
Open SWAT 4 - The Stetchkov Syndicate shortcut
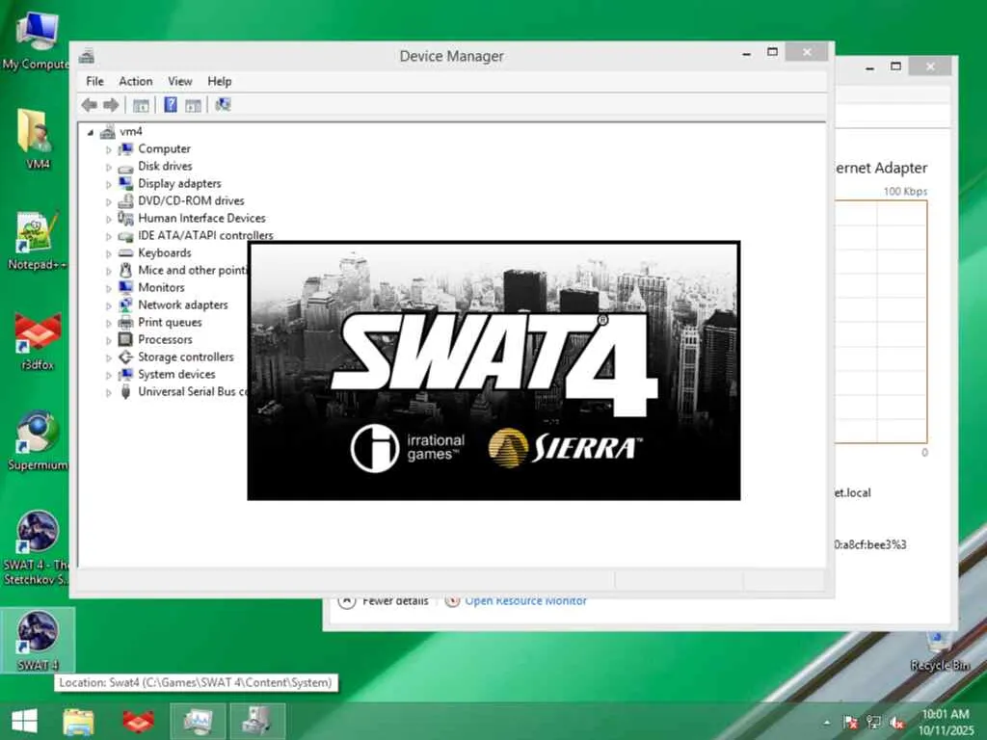pyautogui.click(x=37, y=548)
